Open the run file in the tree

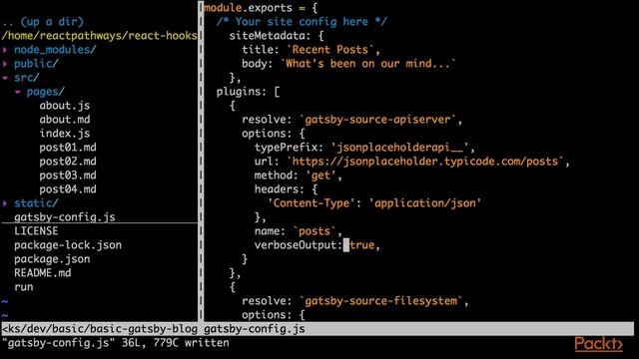pyautogui.click(x=24, y=287)
